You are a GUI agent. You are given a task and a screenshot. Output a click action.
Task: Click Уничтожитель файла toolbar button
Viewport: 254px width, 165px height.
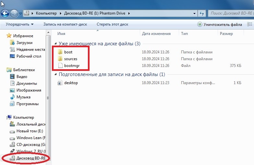click(220, 24)
